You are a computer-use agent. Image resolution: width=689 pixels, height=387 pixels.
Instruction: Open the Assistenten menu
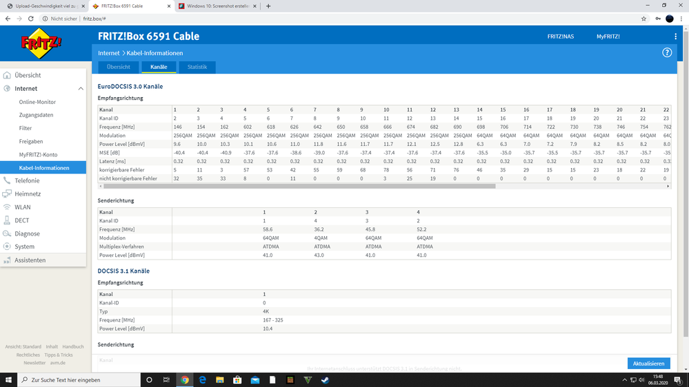[x=43, y=260]
